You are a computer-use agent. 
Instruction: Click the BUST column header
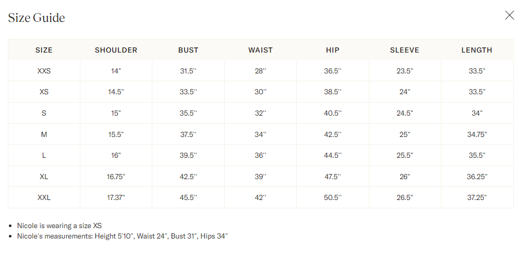[188, 50]
